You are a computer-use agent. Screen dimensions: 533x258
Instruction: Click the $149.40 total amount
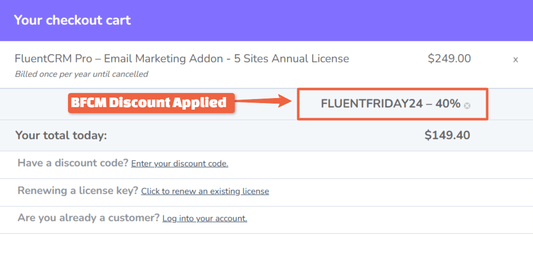pos(447,135)
